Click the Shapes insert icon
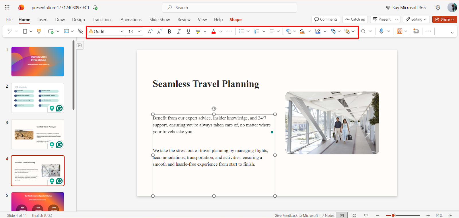 tap(289, 31)
